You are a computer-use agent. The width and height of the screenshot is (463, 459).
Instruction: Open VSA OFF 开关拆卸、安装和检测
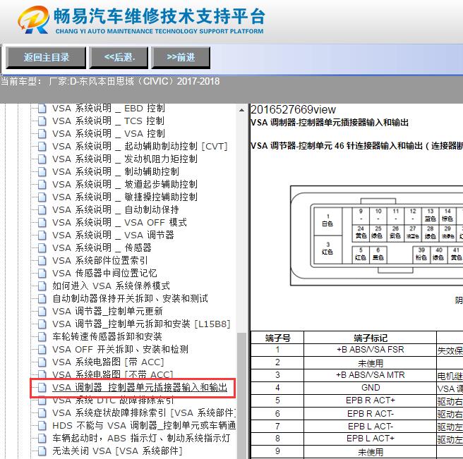point(120,349)
